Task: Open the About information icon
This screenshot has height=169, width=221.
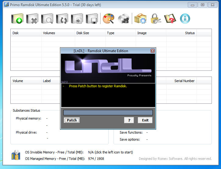Action: click(185, 19)
